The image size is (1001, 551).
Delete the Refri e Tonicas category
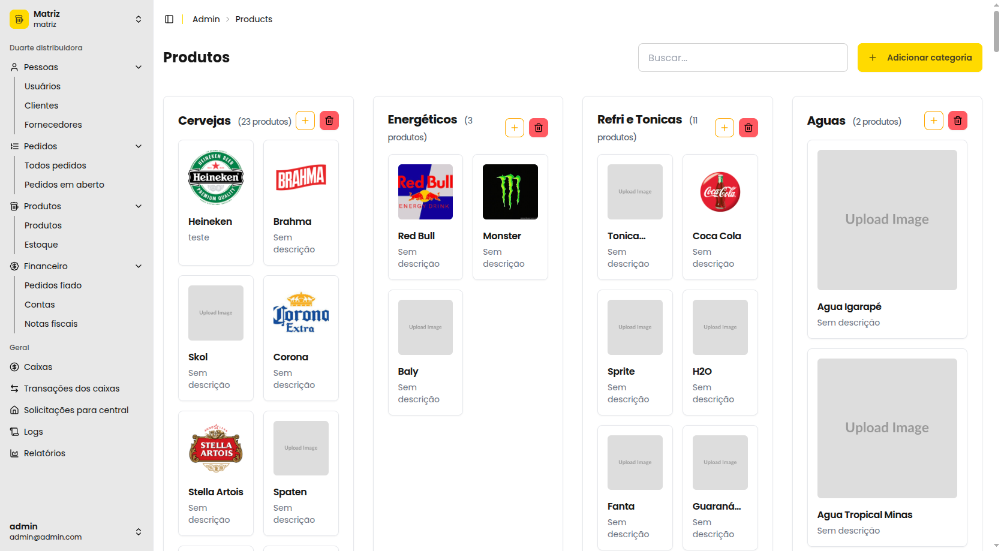(749, 128)
